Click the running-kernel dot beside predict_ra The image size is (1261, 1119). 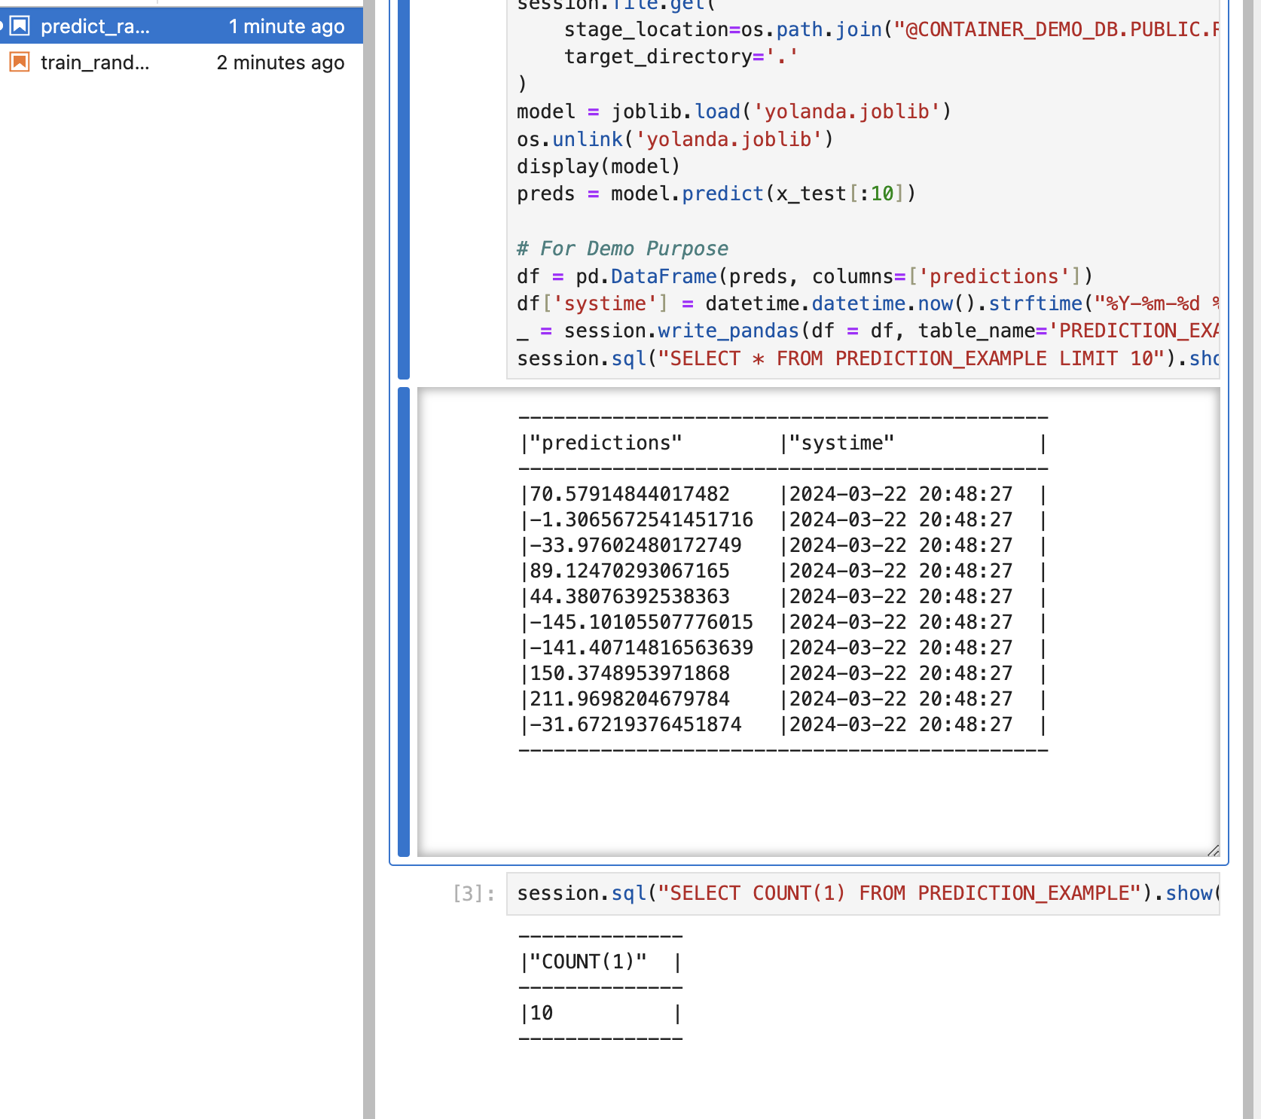click(x=2, y=26)
